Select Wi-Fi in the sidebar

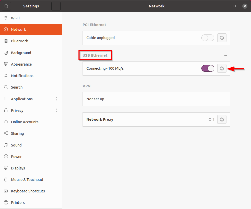(x=15, y=18)
